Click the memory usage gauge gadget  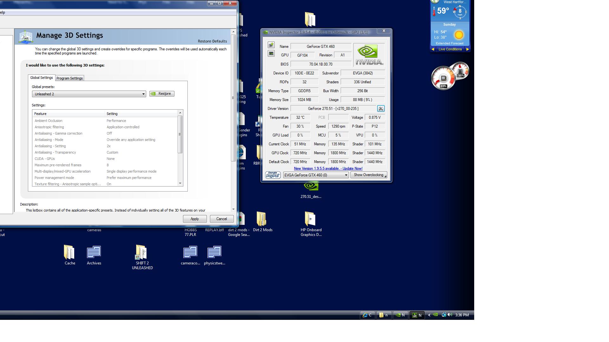point(461,71)
